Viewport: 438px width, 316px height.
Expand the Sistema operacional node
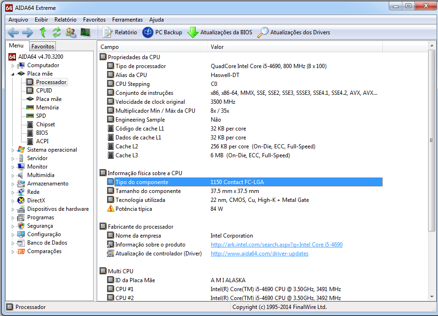point(13,150)
